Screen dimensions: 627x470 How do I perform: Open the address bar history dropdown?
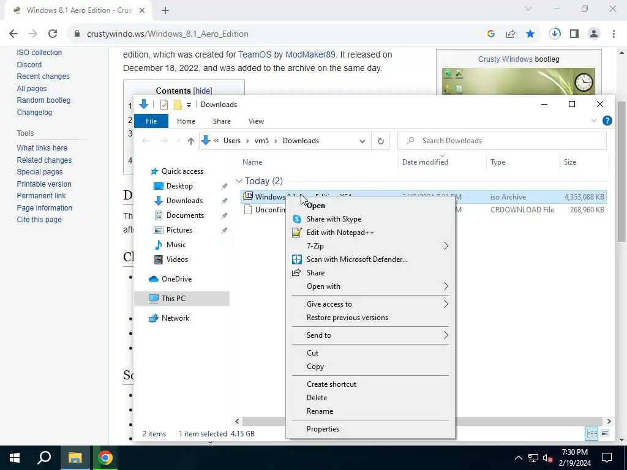(362, 141)
